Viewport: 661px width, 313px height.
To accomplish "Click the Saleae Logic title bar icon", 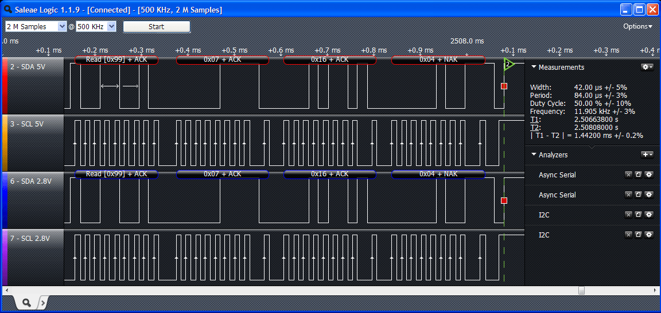I will pyautogui.click(x=7, y=9).
